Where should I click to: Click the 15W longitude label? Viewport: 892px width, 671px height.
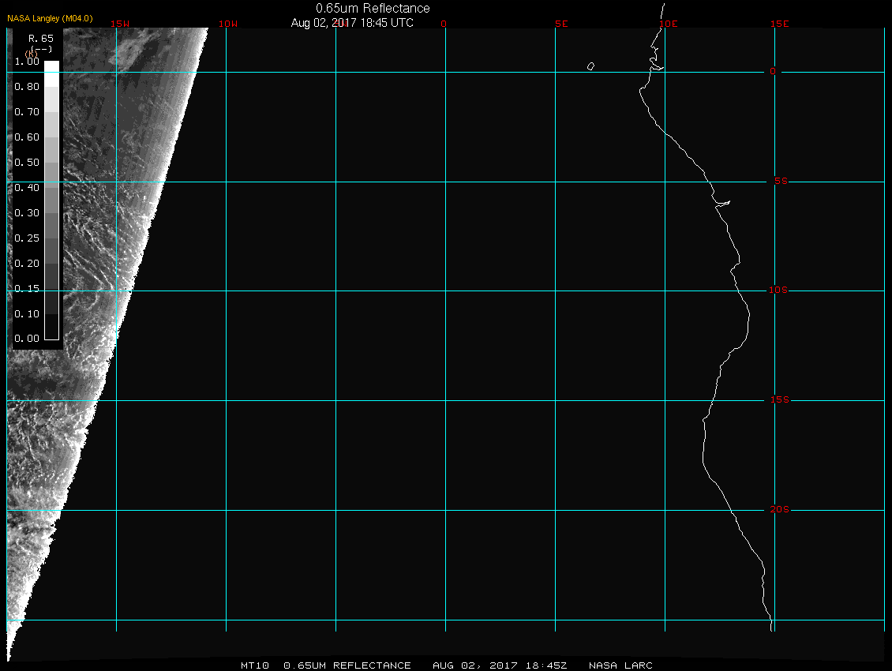tap(120, 24)
